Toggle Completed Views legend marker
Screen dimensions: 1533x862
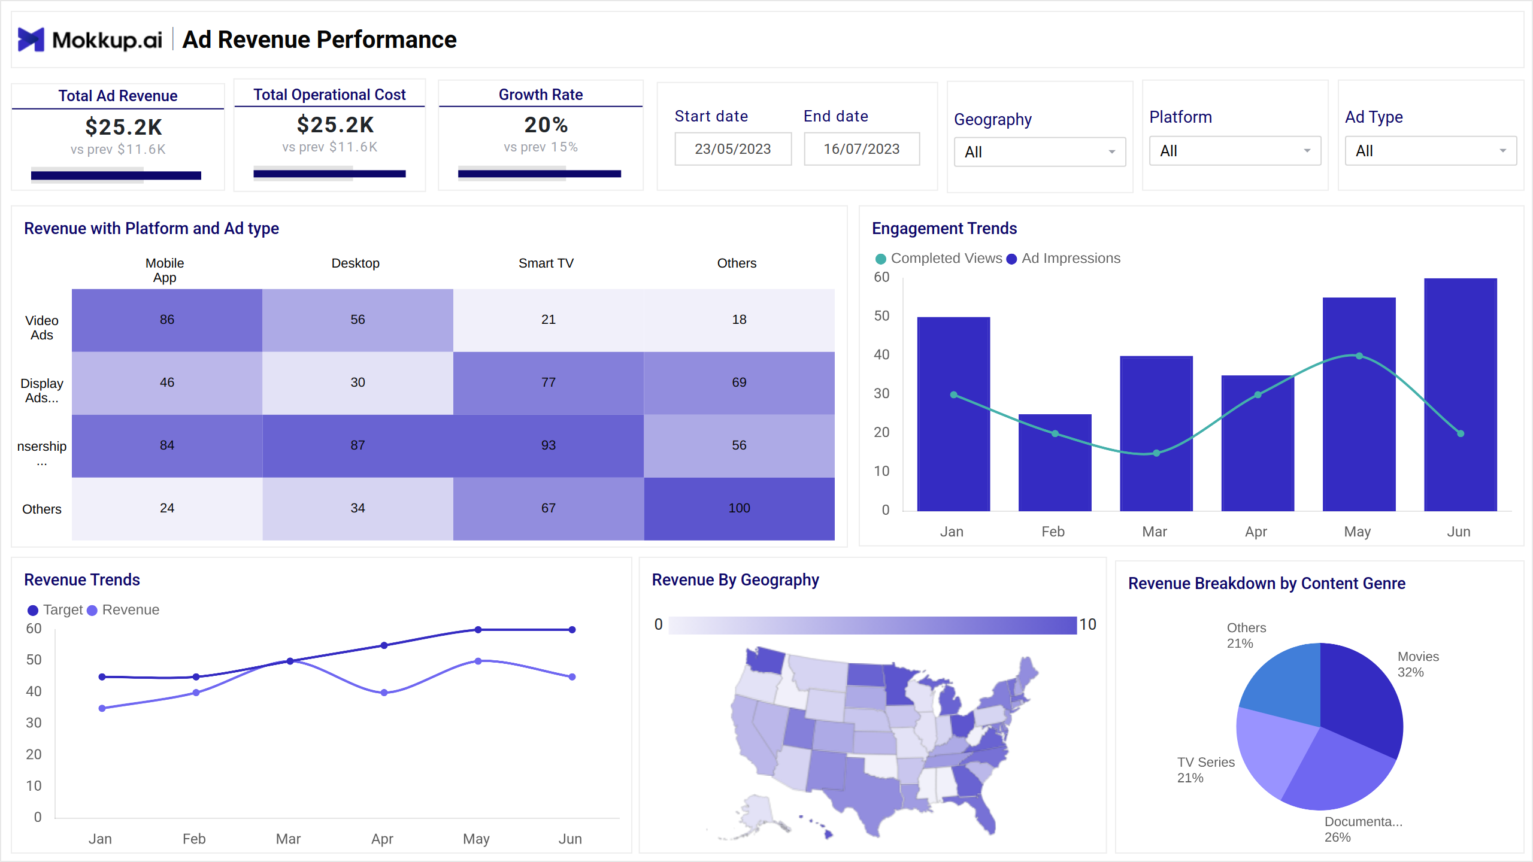[880, 259]
